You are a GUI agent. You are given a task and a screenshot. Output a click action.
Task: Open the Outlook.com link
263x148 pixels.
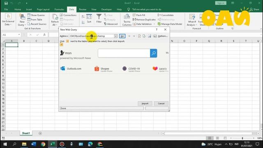(71, 69)
